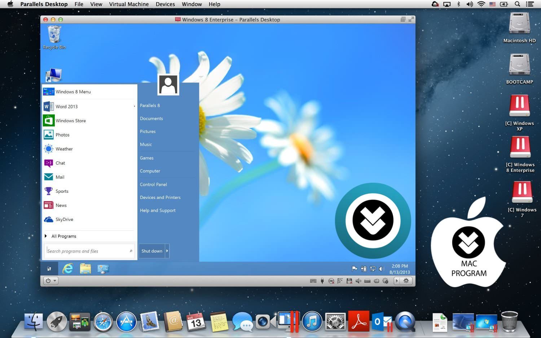
Task: Open Internet Explorer on the Windows taskbar
Action: (68, 269)
